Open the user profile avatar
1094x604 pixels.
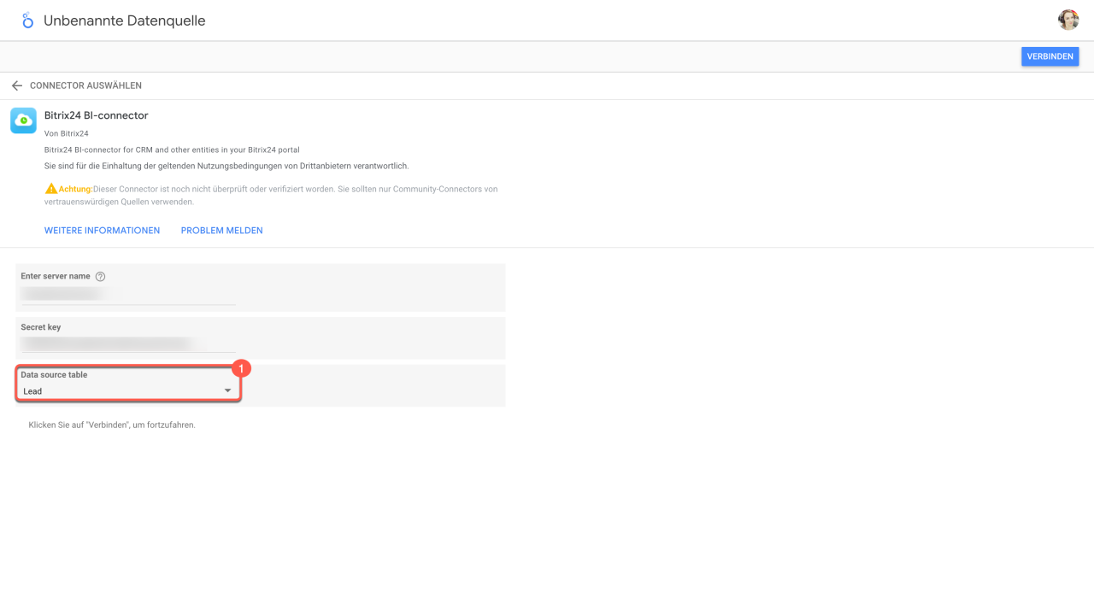[1068, 20]
